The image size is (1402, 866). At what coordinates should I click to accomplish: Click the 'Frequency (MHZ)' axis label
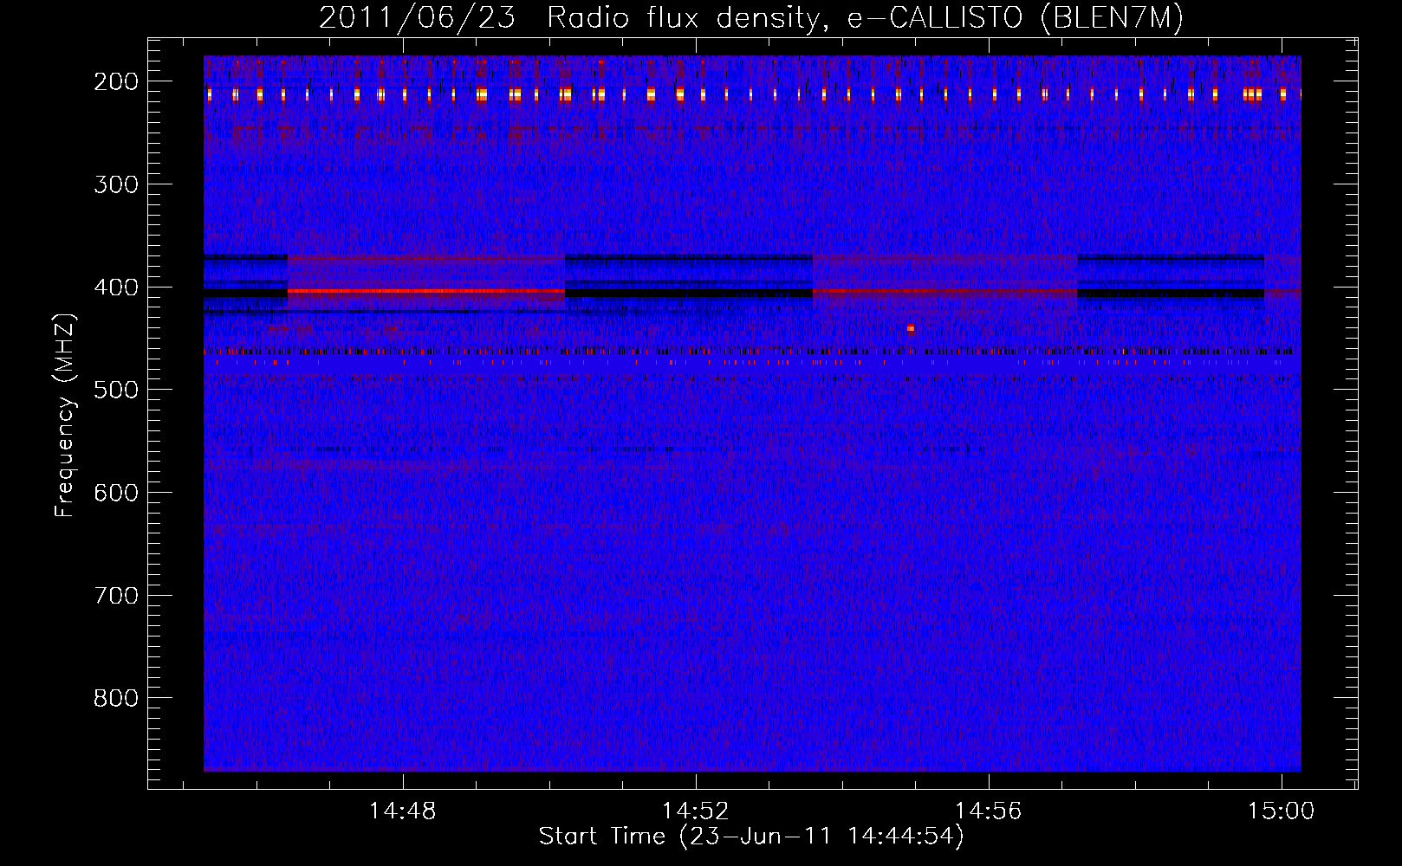point(65,416)
